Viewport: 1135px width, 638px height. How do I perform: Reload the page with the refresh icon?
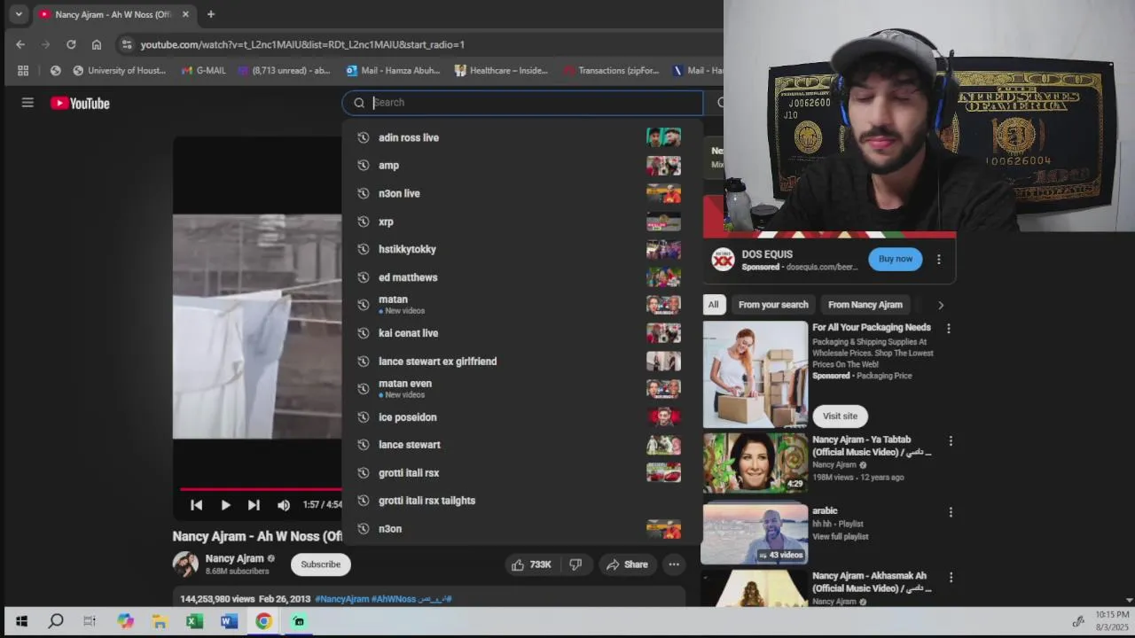click(x=71, y=44)
